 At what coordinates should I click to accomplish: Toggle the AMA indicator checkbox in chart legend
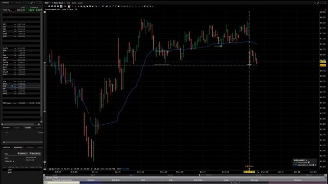[313, 165]
